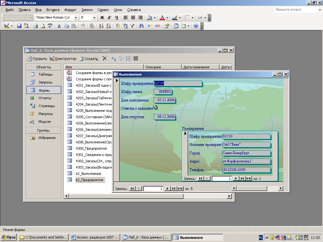Click the Конструктор button
323x242 pixels.
pyautogui.click(x=63, y=59)
